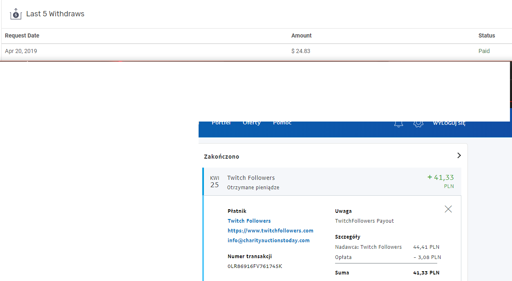Open the notifications bell icon
Image resolution: width=512 pixels, height=281 pixels.
tap(398, 124)
